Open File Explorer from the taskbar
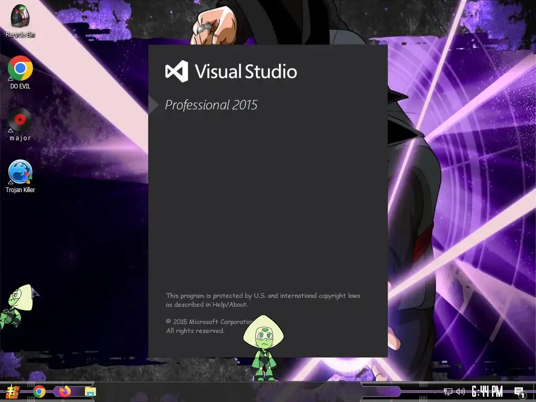The image size is (536, 402). tap(91, 392)
